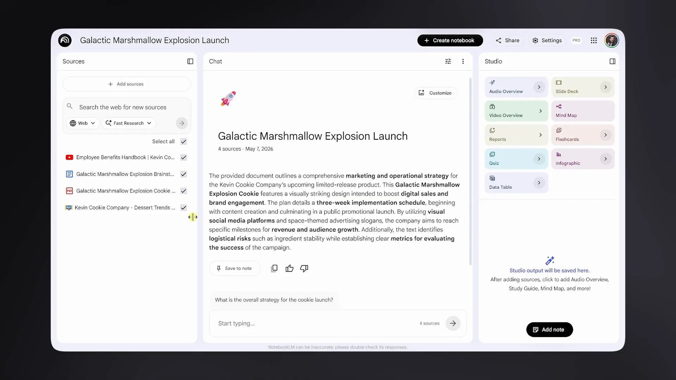676x380 pixels.
Task: Submit the web source search arrow
Action: pyautogui.click(x=182, y=123)
